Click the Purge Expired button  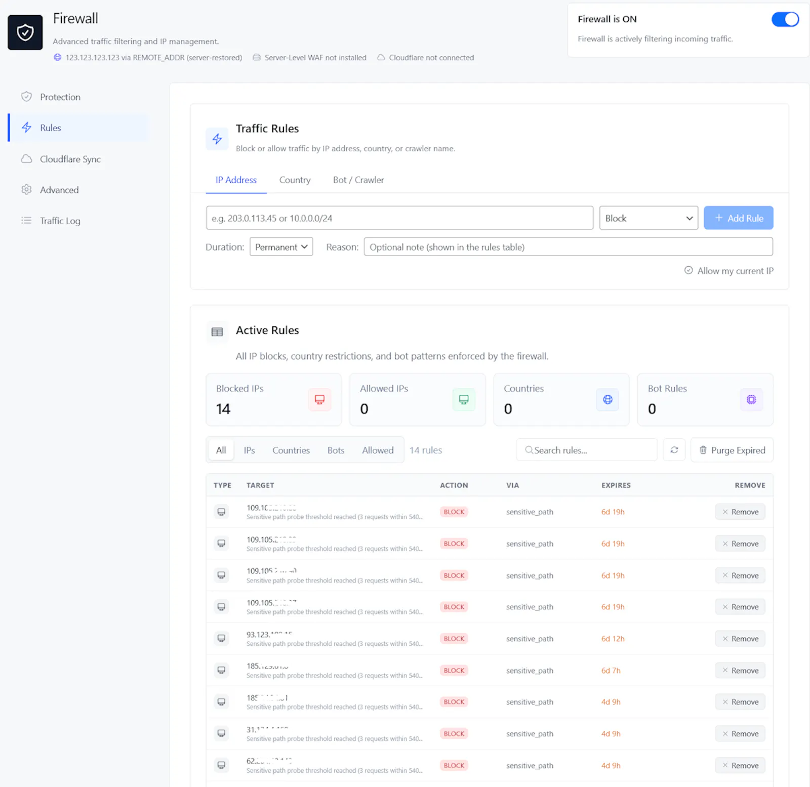tap(732, 450)
